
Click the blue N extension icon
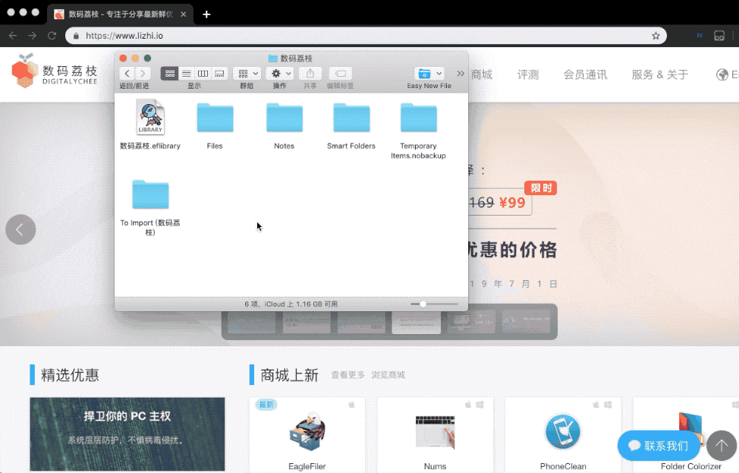coord(700,36)
